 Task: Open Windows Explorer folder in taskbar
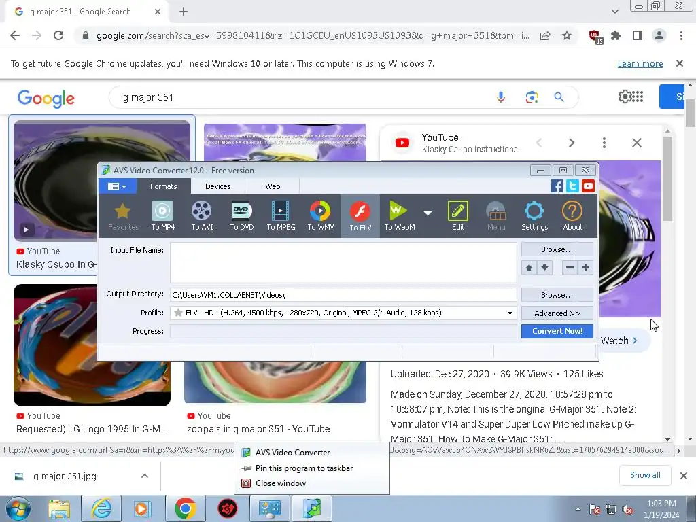(59, 508)
